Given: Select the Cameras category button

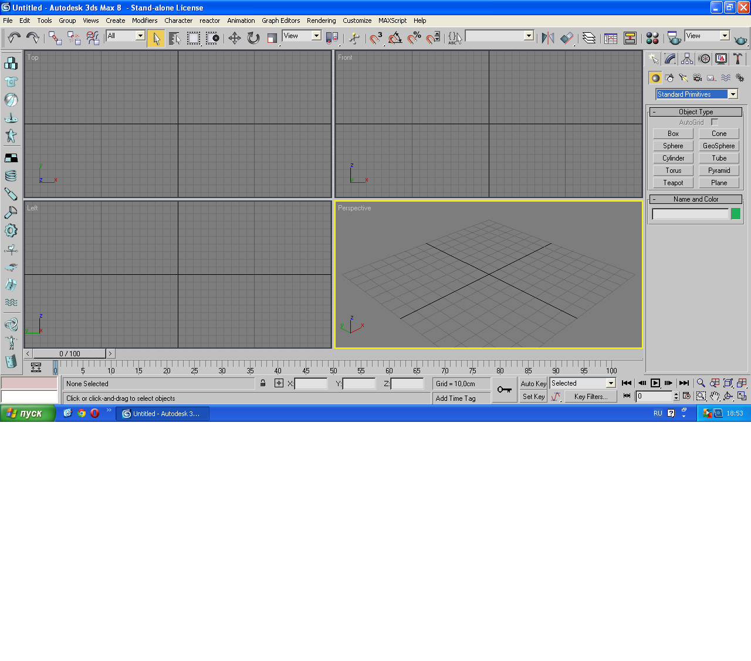Looking at the screenshot, I should coord(698,78).
